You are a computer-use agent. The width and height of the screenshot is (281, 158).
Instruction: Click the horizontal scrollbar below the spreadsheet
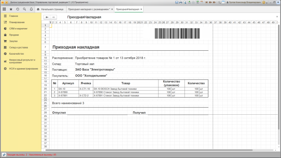(149, 150)
